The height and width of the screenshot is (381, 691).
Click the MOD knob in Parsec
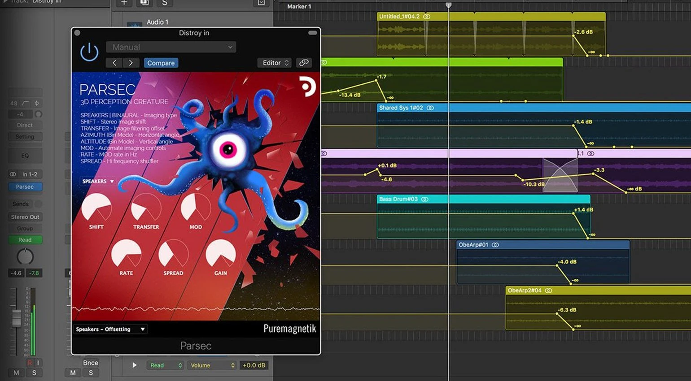[196, 208]
